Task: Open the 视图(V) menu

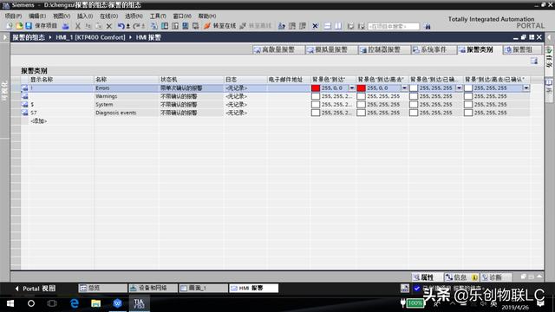Action: (62, 16)
